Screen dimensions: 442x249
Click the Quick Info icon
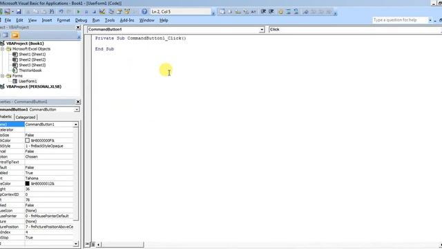pos(238,12)
